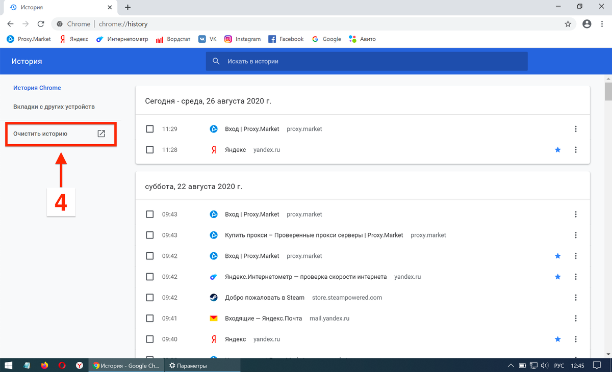The height and width of the screenshot is (372, 612).
Task: Open the Яндекс.Интернетометр — проверка скорости link
Action: point(306,277)
